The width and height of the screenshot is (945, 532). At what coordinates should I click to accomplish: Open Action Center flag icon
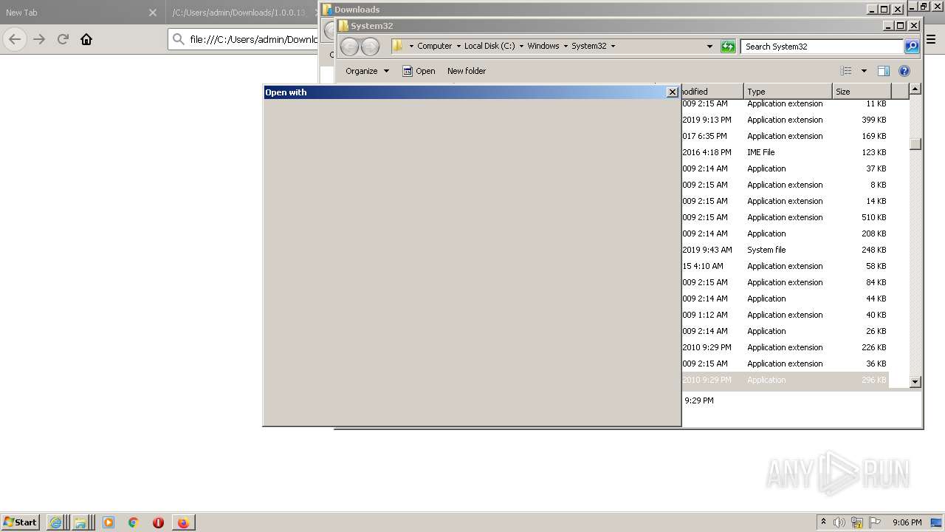coord(875,522)
